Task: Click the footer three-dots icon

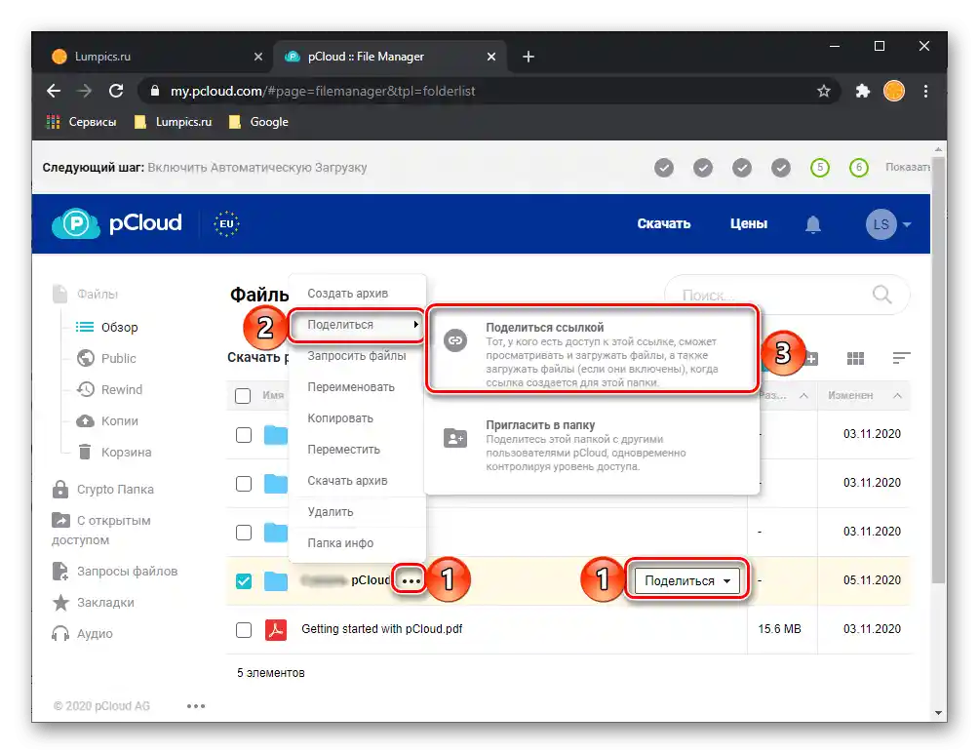Action: (196, 706)
